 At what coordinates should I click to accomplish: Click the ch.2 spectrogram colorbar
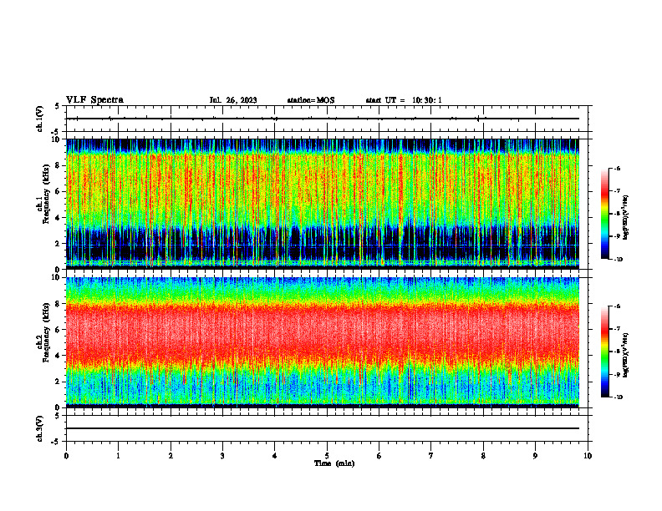604,352
